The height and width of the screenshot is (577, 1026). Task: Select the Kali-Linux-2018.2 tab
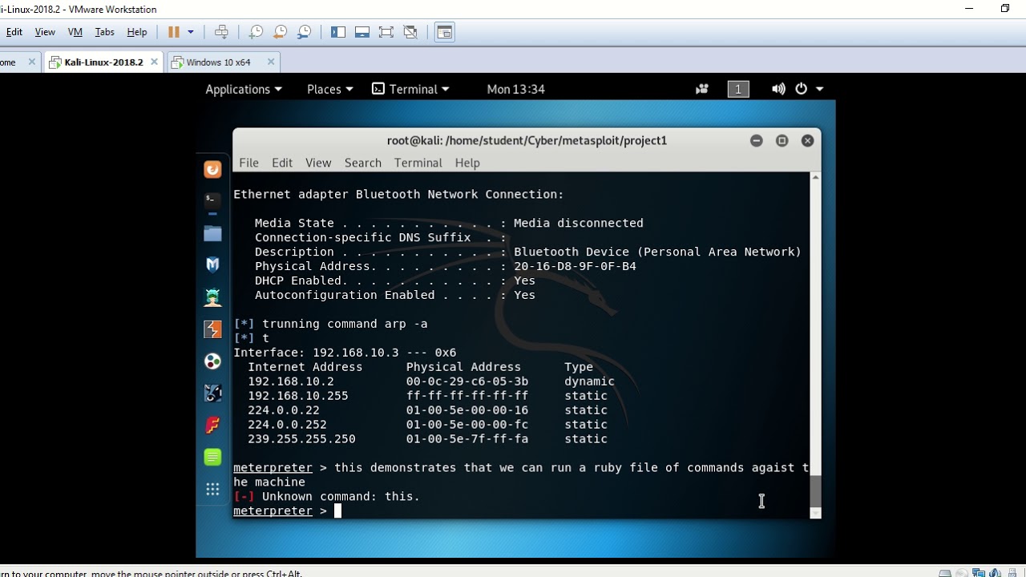click(103, 62)
